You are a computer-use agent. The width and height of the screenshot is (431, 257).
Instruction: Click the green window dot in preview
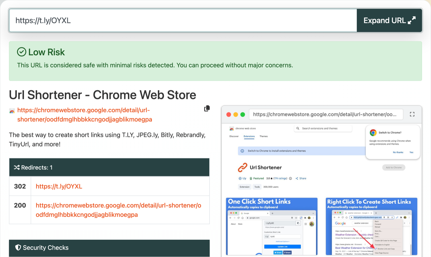[243, 114]
